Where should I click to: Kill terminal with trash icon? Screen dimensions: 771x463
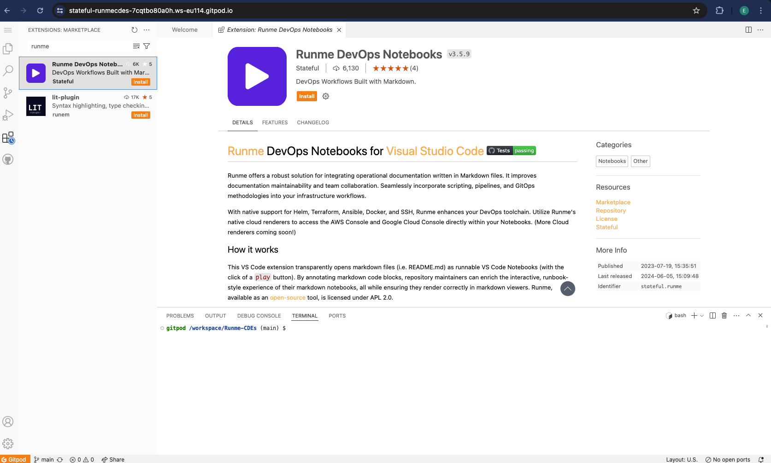724,316
